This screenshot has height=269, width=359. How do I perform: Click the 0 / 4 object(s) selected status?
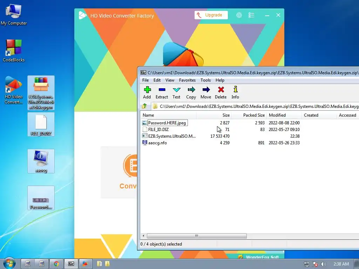tap(161, 244)
